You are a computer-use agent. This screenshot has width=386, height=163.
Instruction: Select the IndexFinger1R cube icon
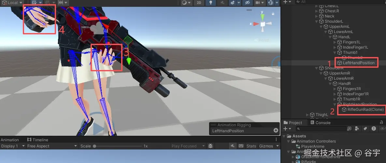click(340, 94)
